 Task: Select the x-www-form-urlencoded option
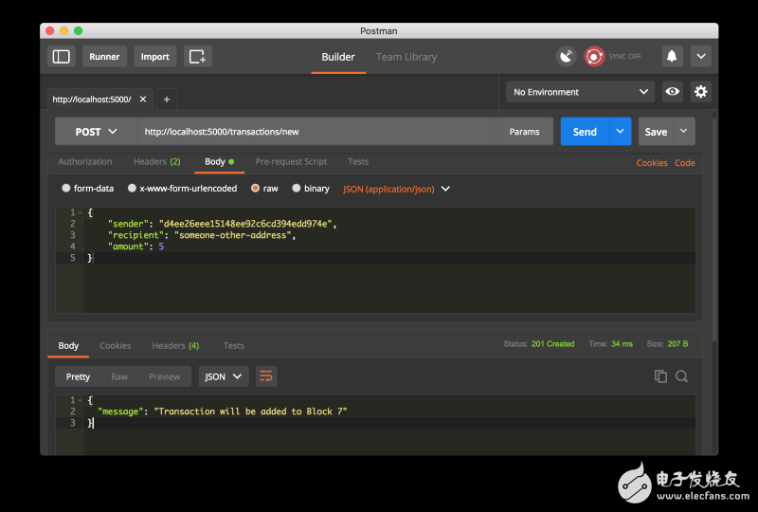click(x=133, y=189)
